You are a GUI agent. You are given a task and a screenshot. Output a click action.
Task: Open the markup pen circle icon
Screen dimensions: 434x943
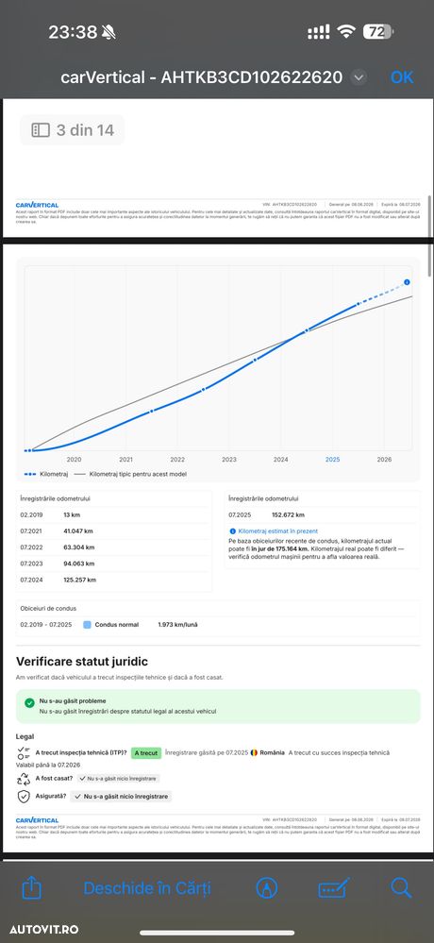(266, 887)
